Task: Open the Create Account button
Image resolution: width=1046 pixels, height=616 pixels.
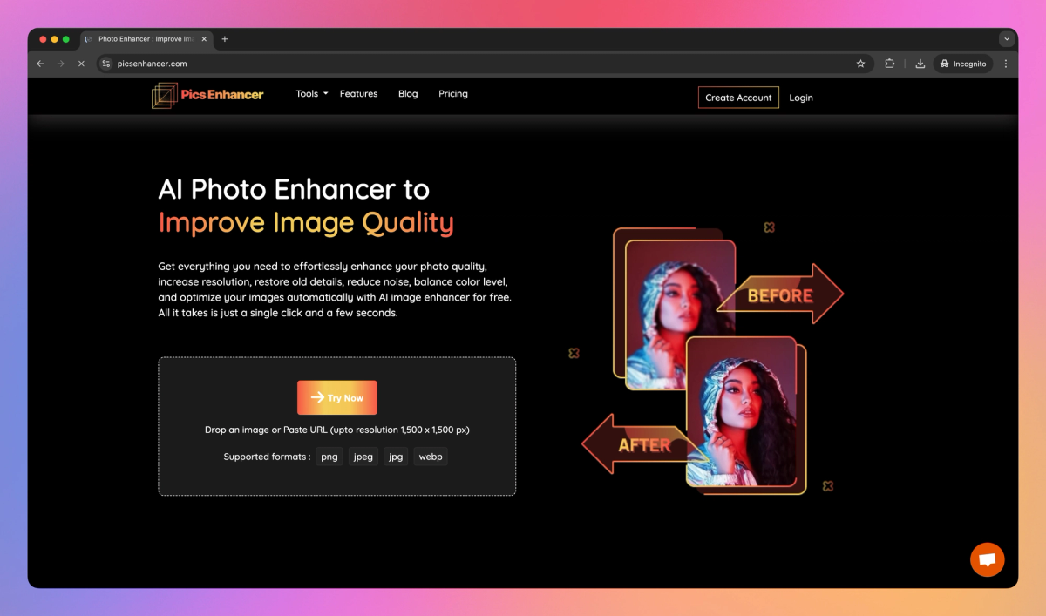Action: tap(738, 98)
